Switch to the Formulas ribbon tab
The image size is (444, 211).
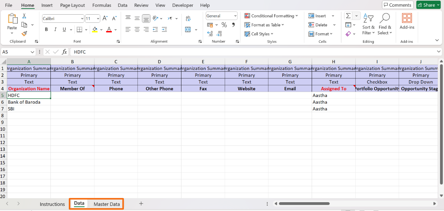[x=102, y=5]
